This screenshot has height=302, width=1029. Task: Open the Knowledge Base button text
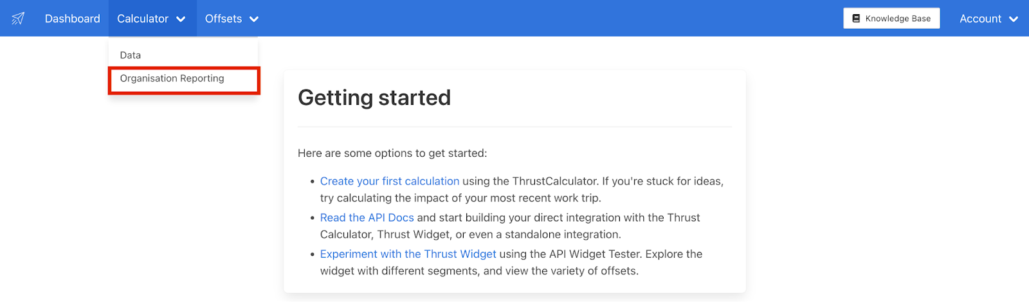coord(898,19)
